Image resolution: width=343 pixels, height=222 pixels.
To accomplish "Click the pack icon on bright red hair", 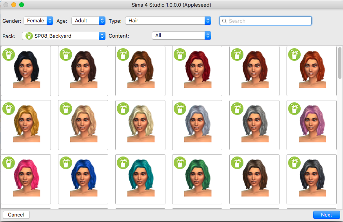I will (180, 55).
